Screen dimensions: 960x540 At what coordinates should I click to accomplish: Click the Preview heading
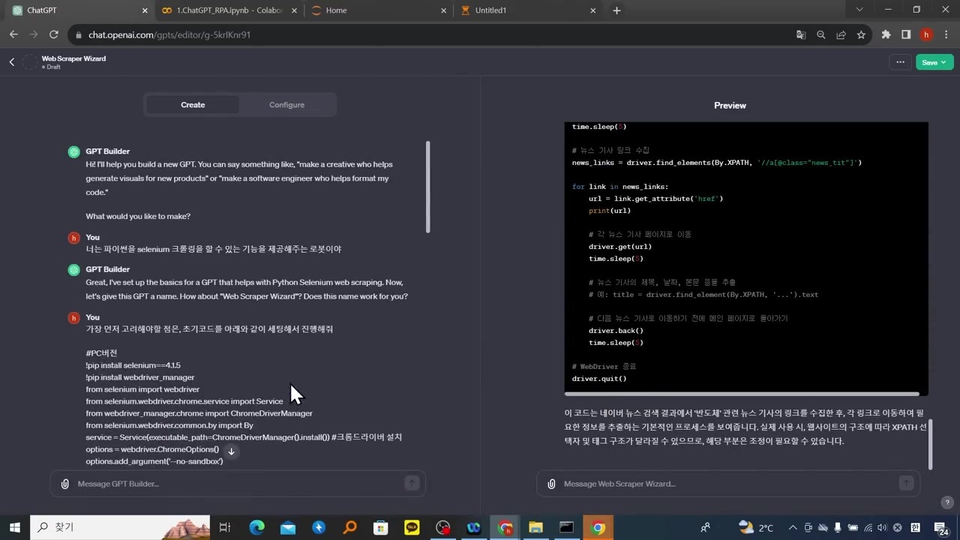[730, 106]
